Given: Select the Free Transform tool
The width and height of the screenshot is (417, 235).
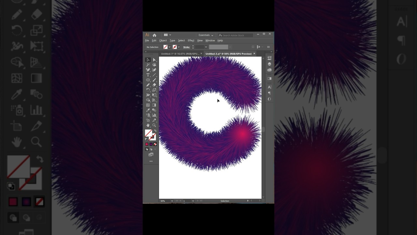Looking at the screenshot, I should (x=154, y=95).
